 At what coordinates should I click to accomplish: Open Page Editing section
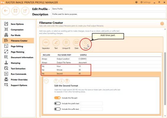(x=18, y=46)
